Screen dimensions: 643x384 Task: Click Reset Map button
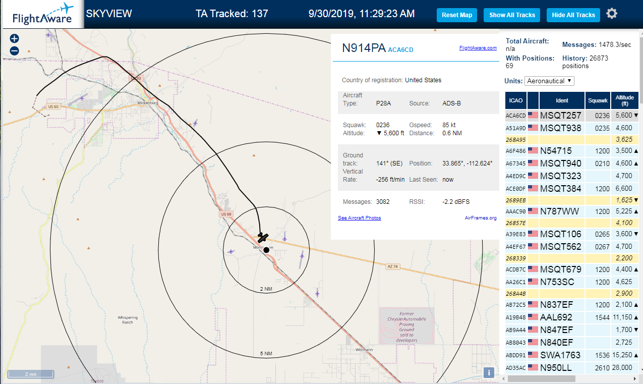point(457,15)
